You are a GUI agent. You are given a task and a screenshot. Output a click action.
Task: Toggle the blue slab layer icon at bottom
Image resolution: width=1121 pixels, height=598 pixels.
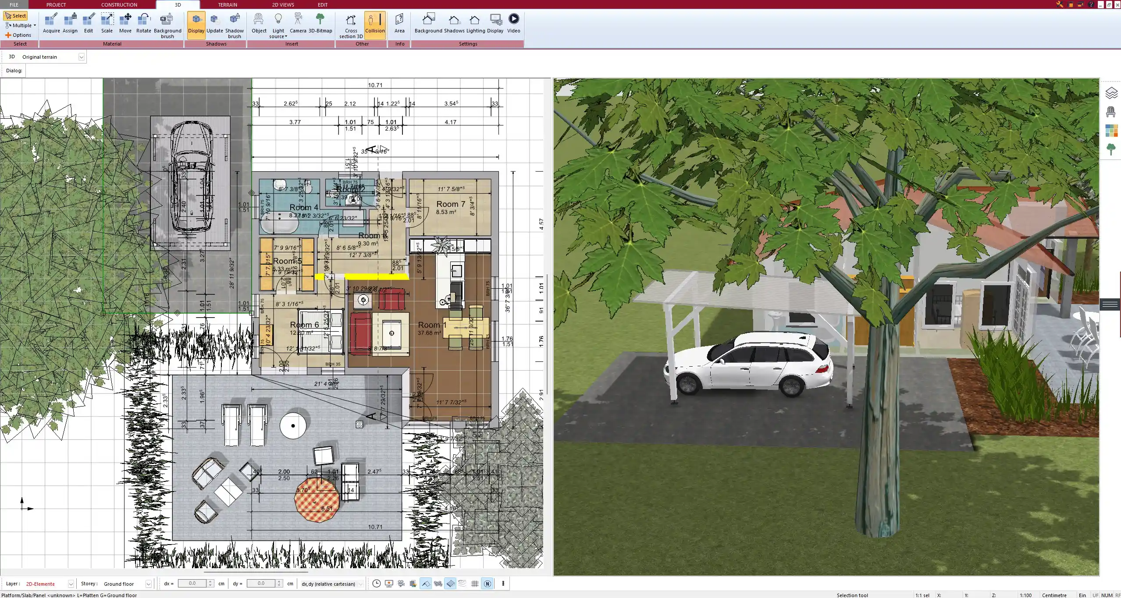point(450,583)
